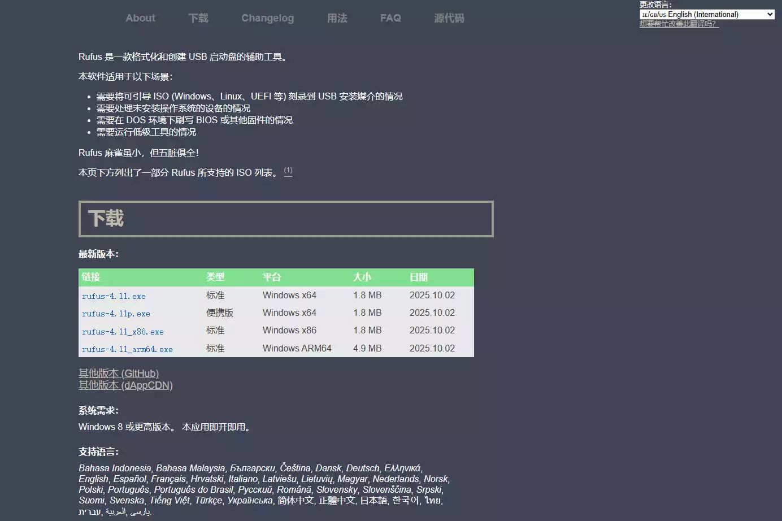The height and width of the screenshot is (521, 782).
Task: Click the date in the rufus-4.11.exe row
Action: (432, 296)
